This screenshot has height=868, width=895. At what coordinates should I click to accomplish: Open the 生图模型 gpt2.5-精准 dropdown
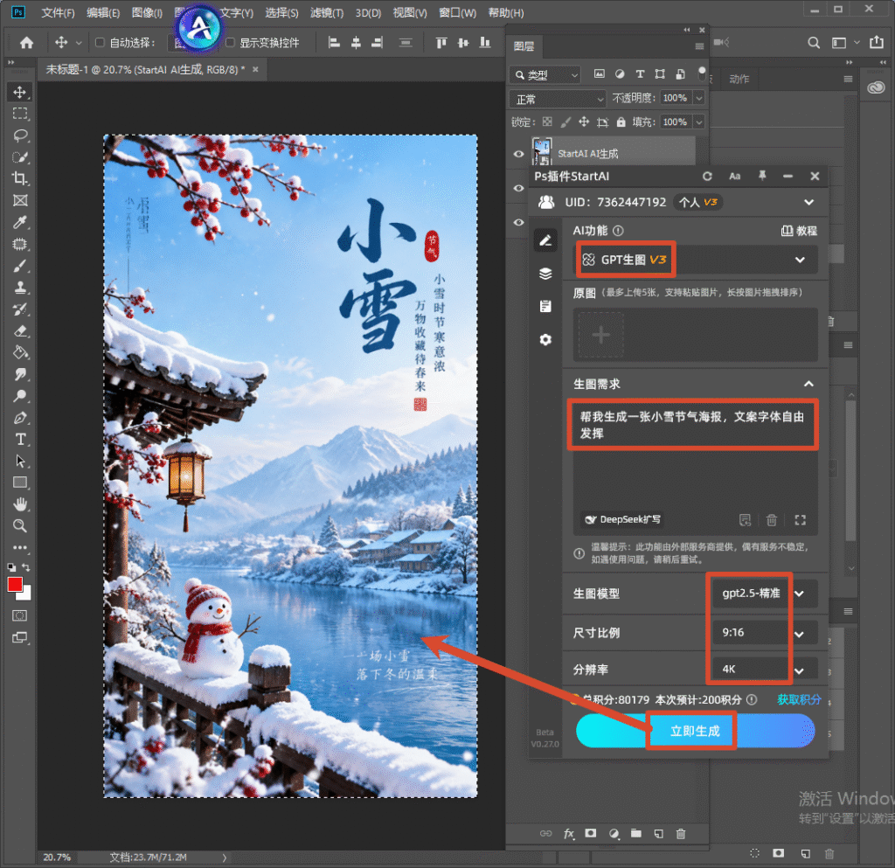(765, 594)
